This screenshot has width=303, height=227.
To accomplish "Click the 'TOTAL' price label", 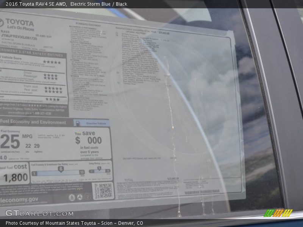I will 129,180.
